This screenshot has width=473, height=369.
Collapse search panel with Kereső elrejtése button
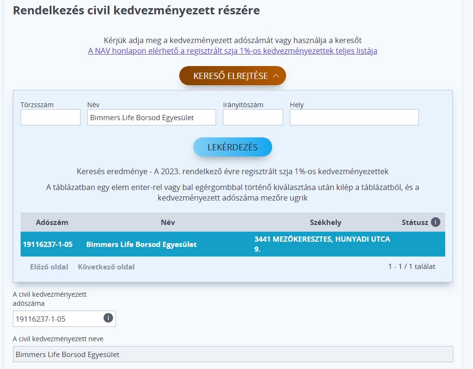tap(232, 76)
